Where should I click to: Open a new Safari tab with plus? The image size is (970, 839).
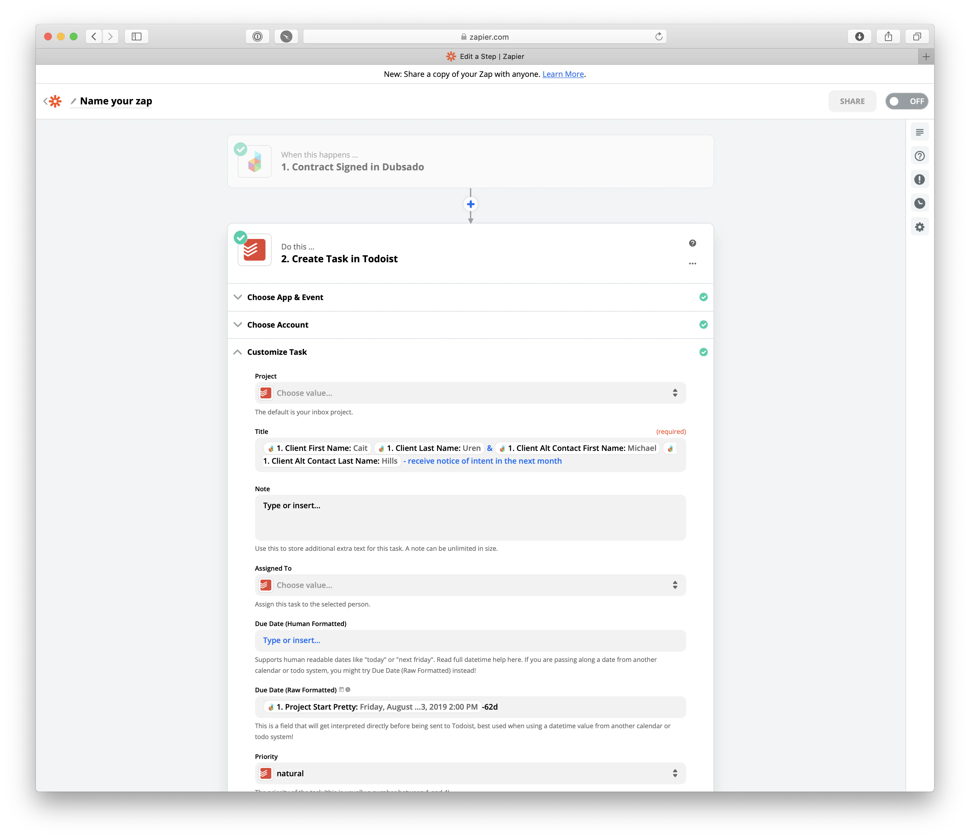pos(926,57)
